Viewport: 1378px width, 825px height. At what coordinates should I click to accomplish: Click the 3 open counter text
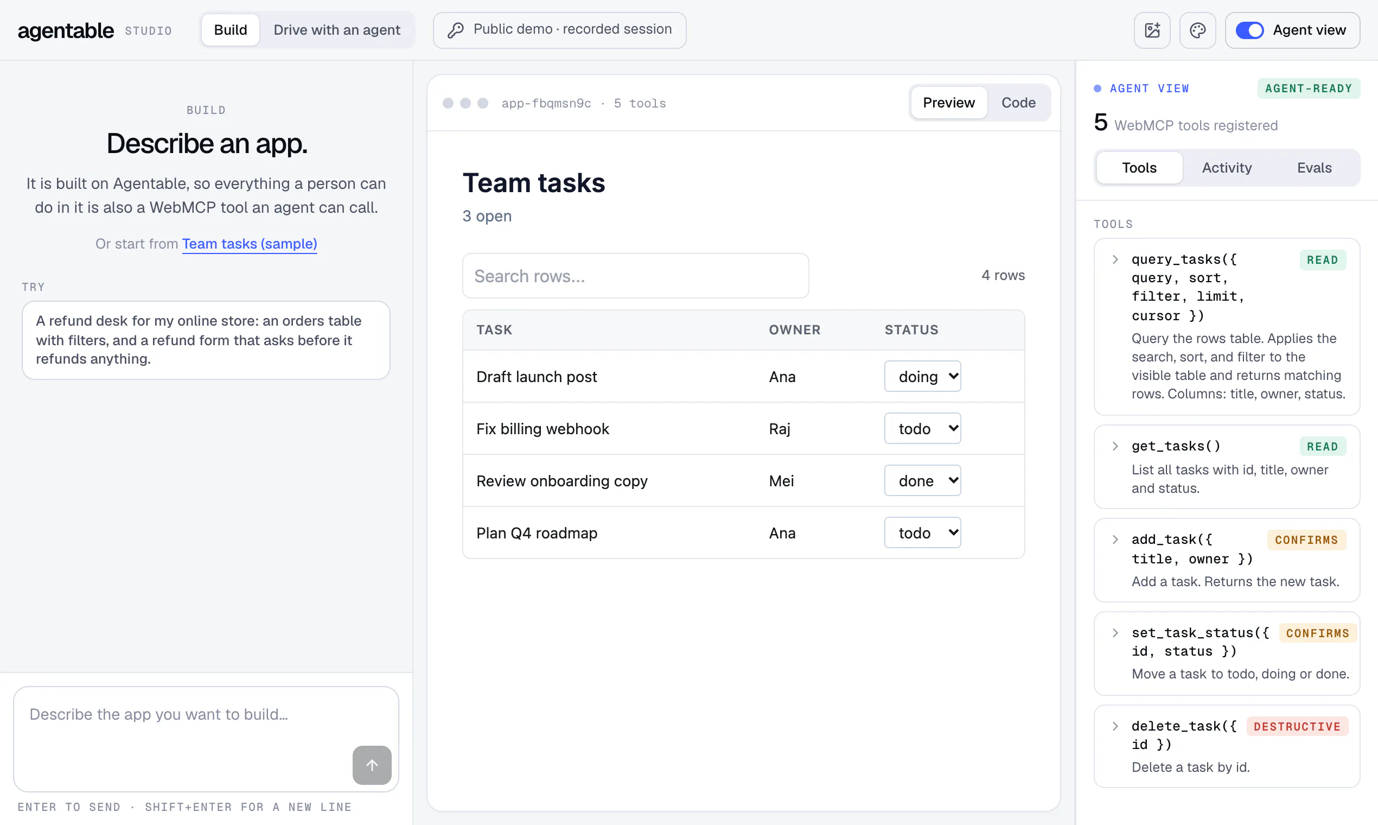coord(487,216)
